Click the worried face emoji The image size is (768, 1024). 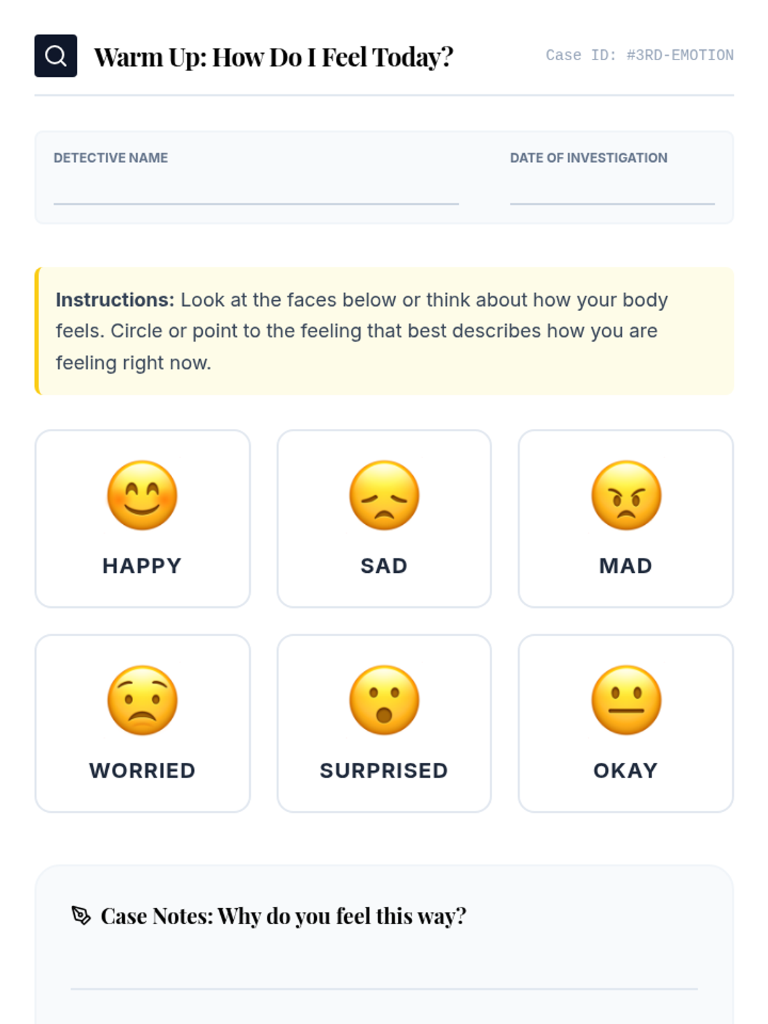[142, 700]
